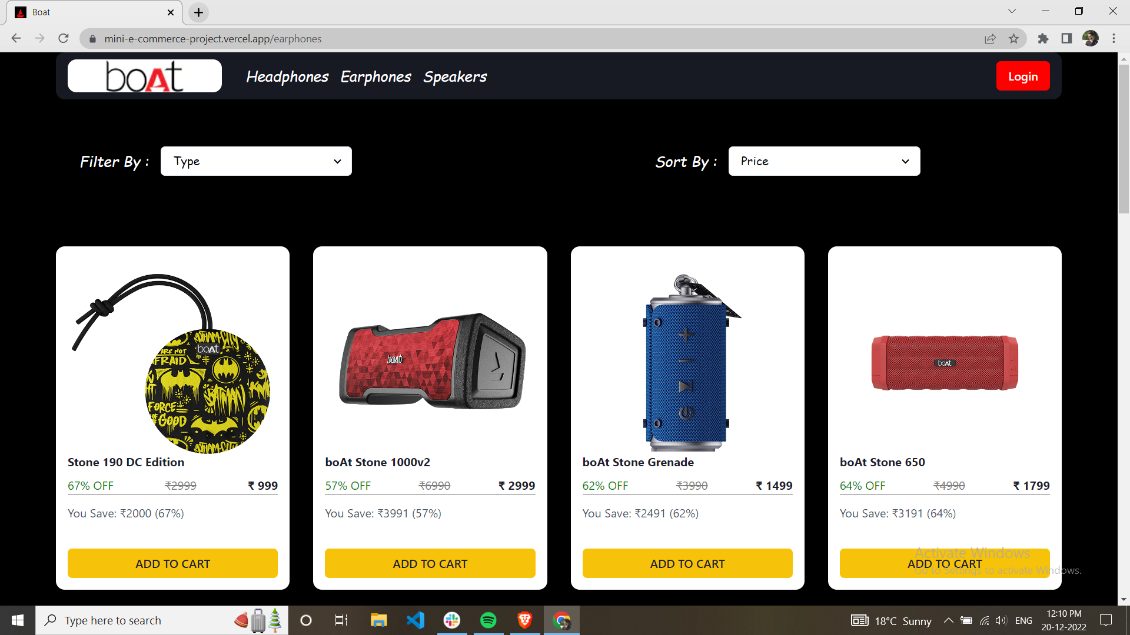Screen dimensions: 1130x635
Task: Click the notifications icon in system tray
Action: pos(1105,620)
